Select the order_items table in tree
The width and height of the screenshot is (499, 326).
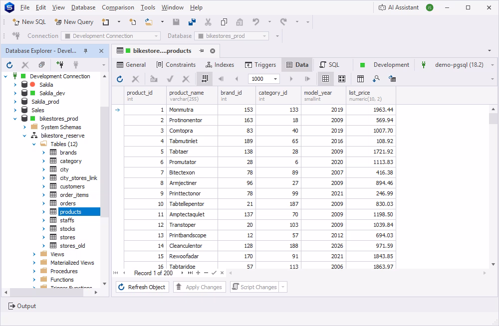click(74, 195)
